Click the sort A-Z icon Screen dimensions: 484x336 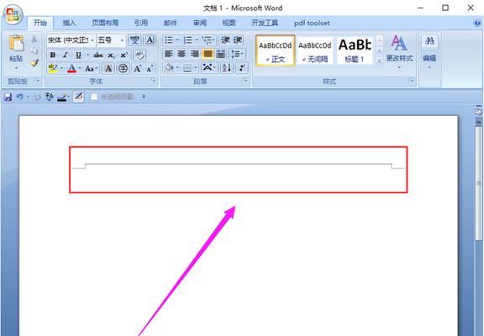[x=226, y=67]
